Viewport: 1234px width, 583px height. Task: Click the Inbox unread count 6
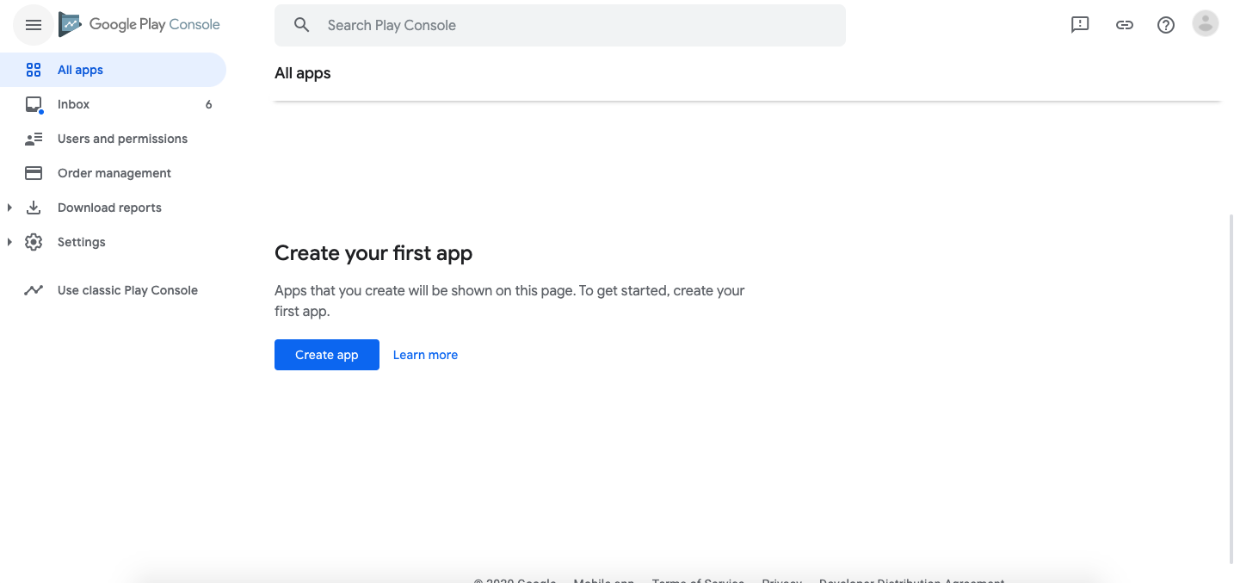point(209,104)
